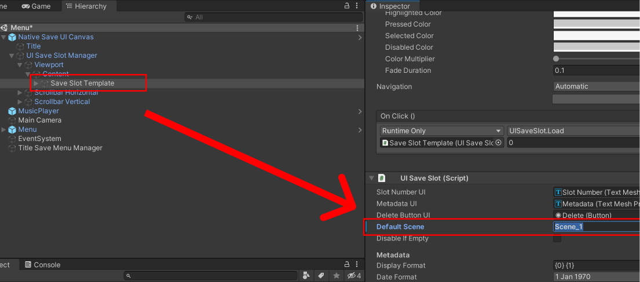Click the MusicPlayer prefab cube icon
The width and height of the screenshot is (640, 282).
click(x=12, y=111)
